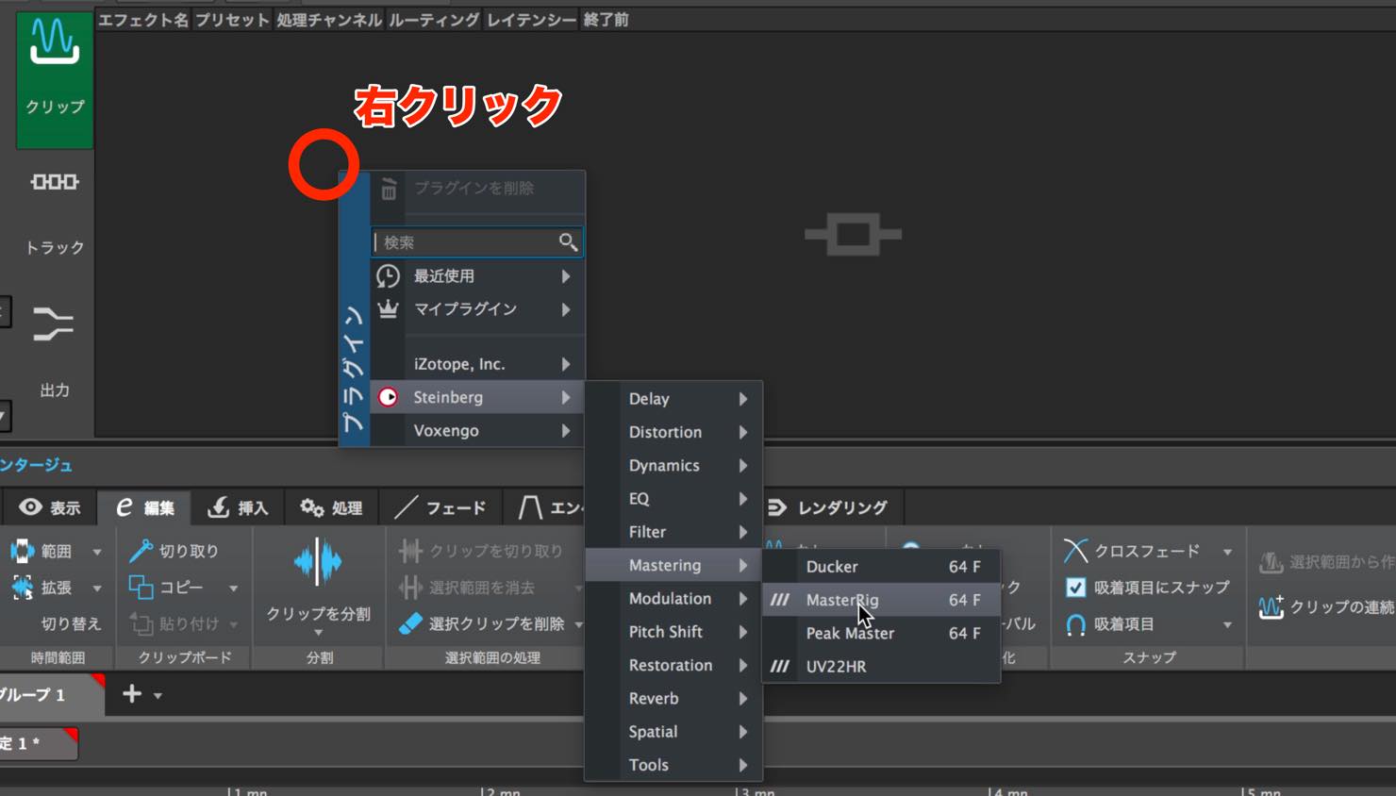Open the Steinberg plugin vendor entry
The width and height of the screenshot is (1396, 796).
coord(476,397)
